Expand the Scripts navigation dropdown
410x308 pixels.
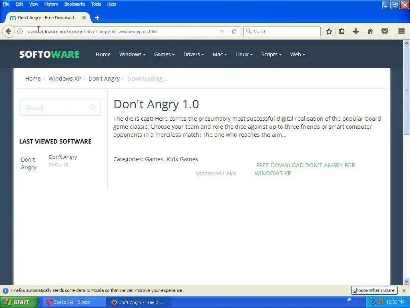click(271, 54)
